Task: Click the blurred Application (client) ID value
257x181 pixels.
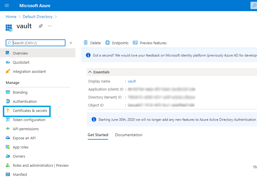Action: coord(161,89)
